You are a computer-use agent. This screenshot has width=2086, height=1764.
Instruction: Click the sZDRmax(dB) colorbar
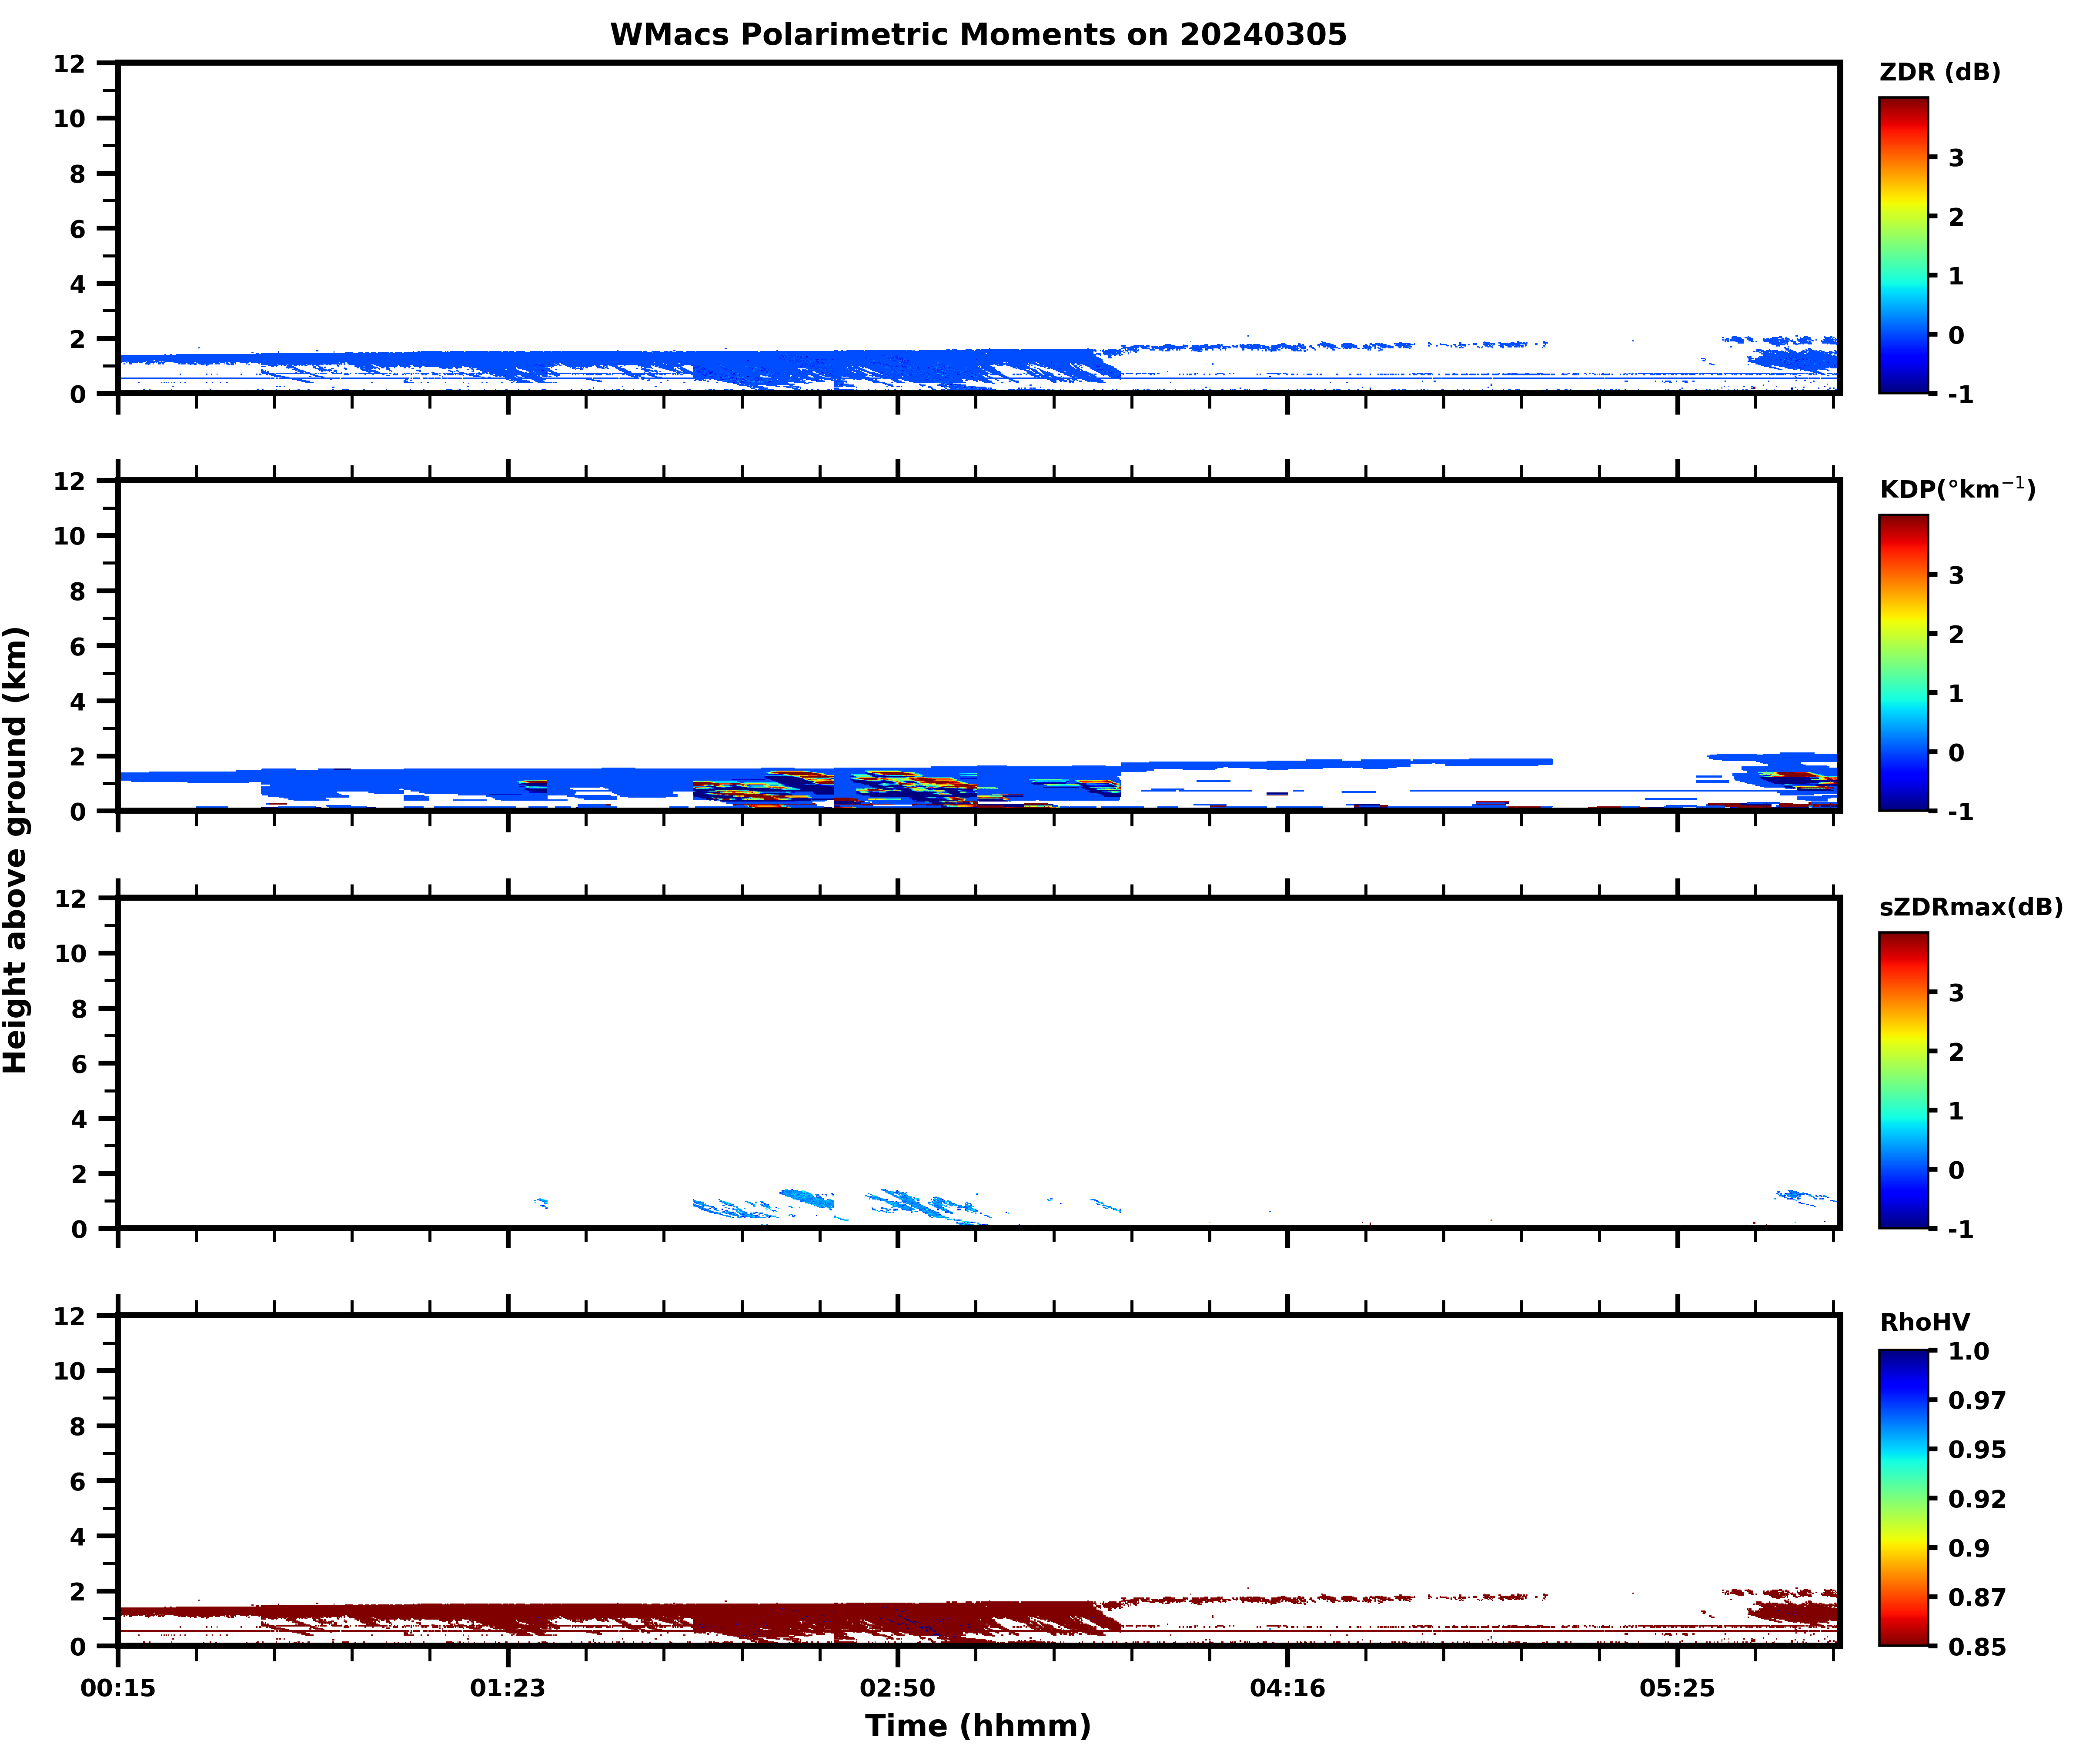[1902, 1079]
